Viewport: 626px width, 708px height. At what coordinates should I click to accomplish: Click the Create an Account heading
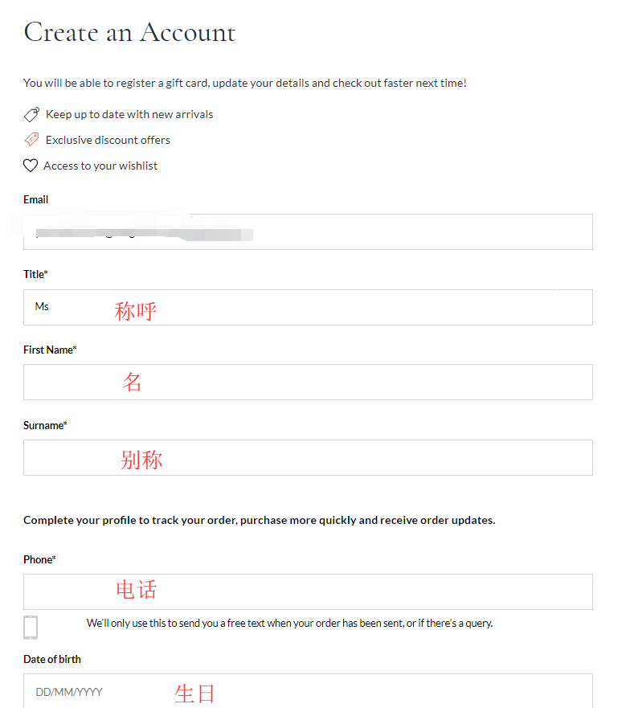(129, 32)
